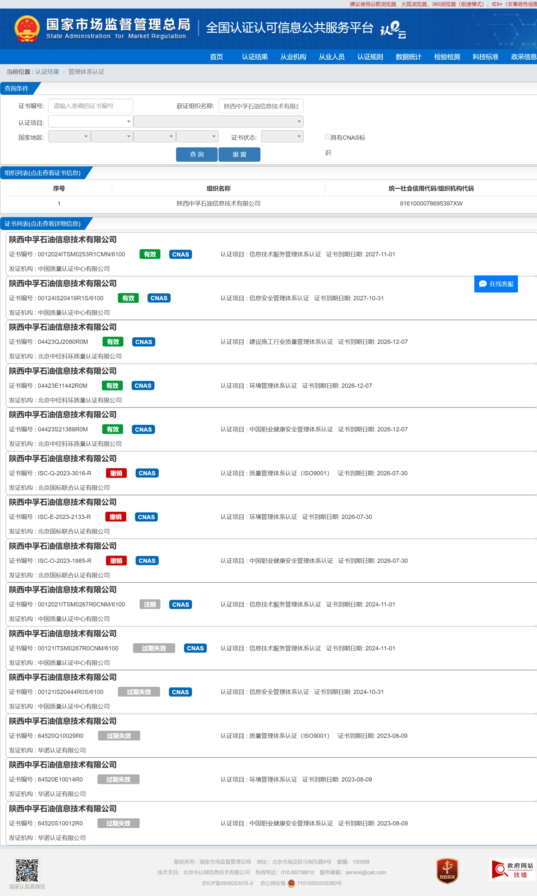Click credit code 9161000078695397XW

point(431,203)
